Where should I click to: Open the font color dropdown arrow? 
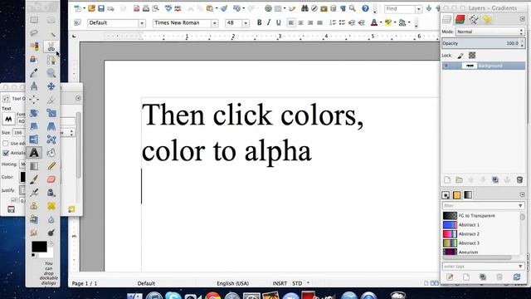(x=381, y=22)
